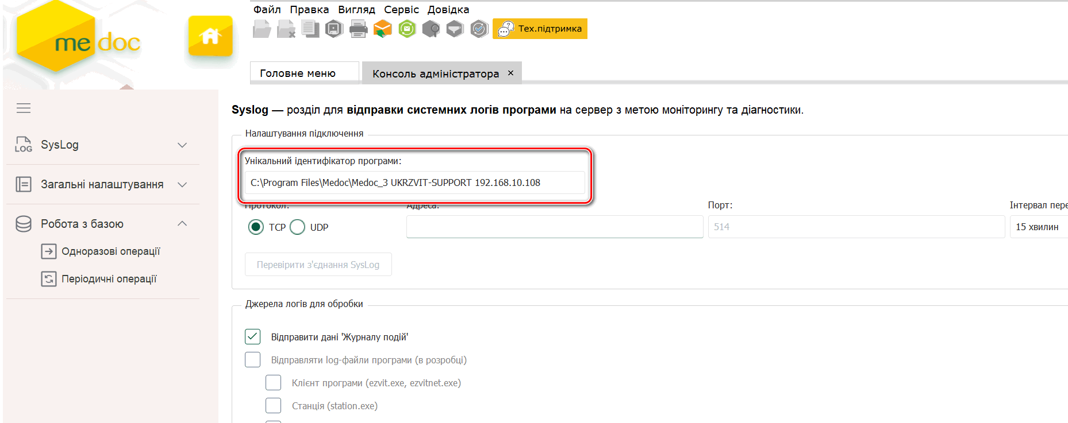Collapse the Робота з базою section
The image size is (1068, 423).
(x=182, y=224)
